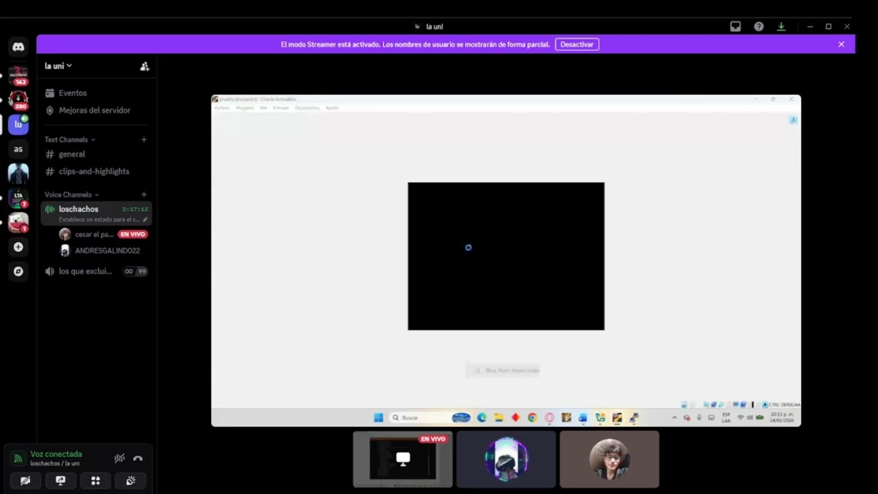Open the Valorant server with 163 badge
Image resolution: width=878 pixels, height=494 pixels.
tap(19, 75)
